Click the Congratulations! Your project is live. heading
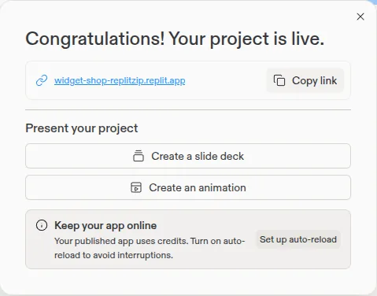The image size is (377, 296). pyautogui.click(x=175, y=39)
